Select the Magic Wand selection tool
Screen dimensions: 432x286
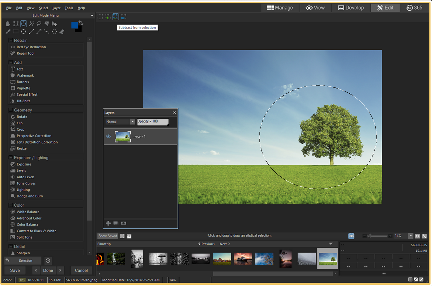(31, 24)
